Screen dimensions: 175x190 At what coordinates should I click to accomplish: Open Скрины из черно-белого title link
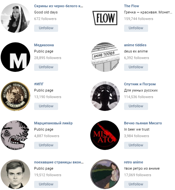coord(58,6)
